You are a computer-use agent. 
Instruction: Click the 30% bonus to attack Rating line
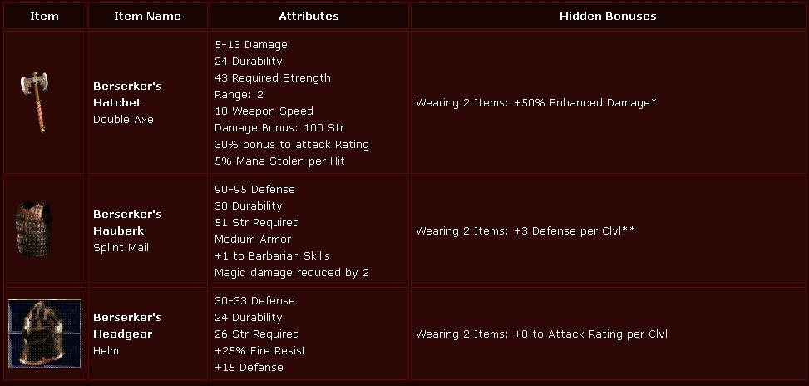pyautogui.click(x=292, y=145)
